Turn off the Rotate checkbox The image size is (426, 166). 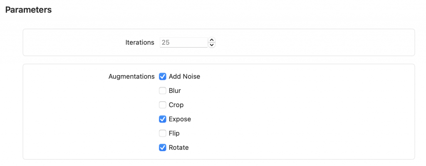pyautogui.click(x=163, y=147)
